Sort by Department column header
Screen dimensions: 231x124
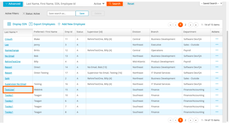click(x=190, y=32)
